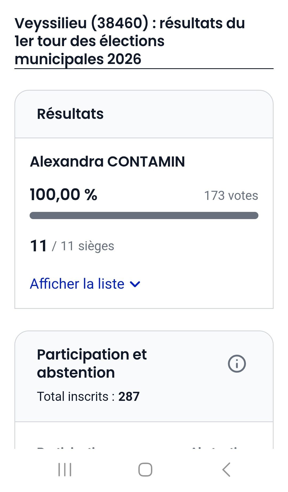
Task: Click the 100% vote progress bar
Action: click(x=144, y=215)
